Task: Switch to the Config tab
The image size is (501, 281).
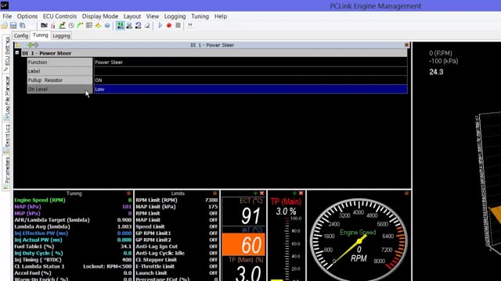Action: [21, 36]
